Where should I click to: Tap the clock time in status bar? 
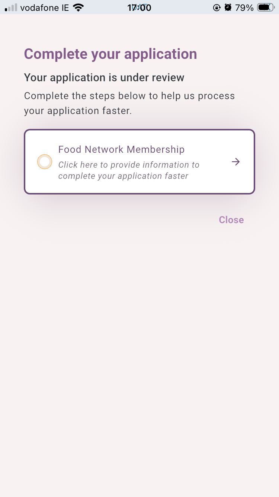pos(139,7)
